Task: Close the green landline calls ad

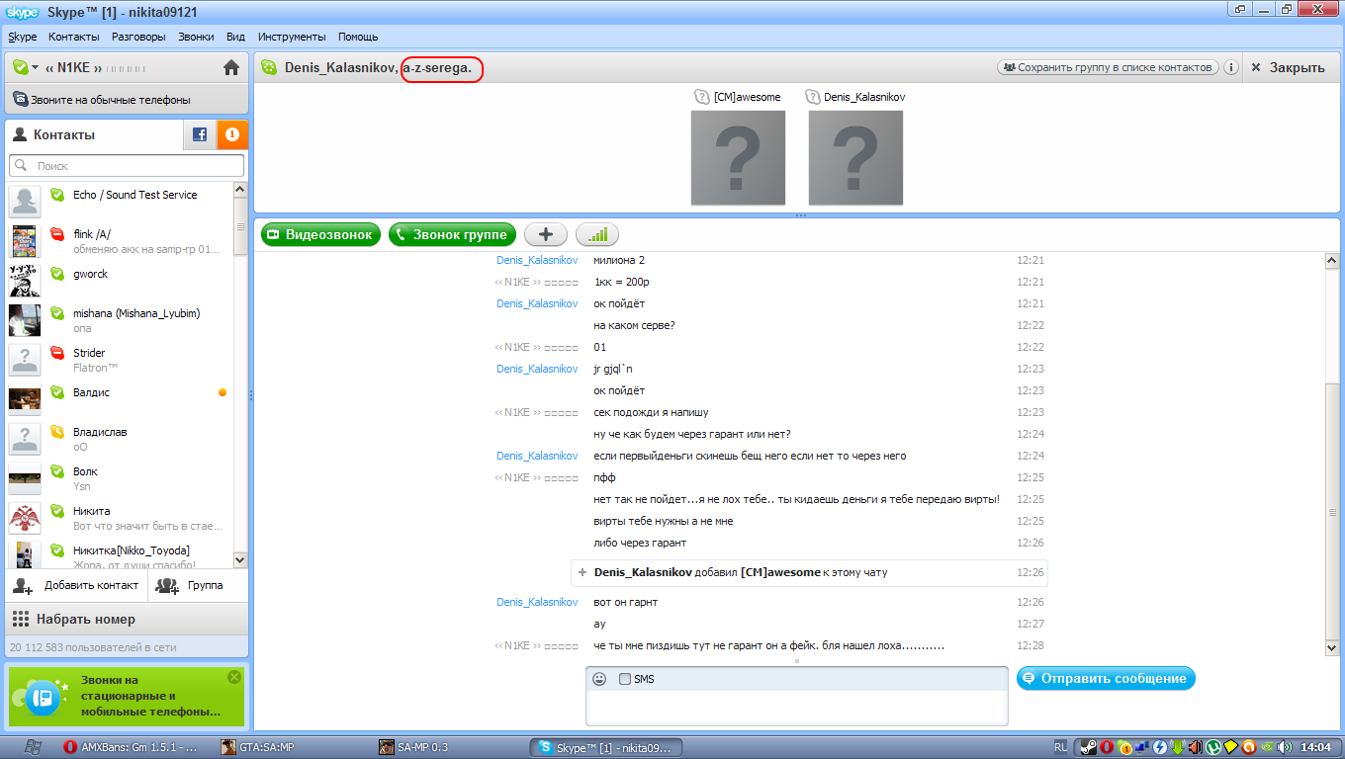Action: 234,677
